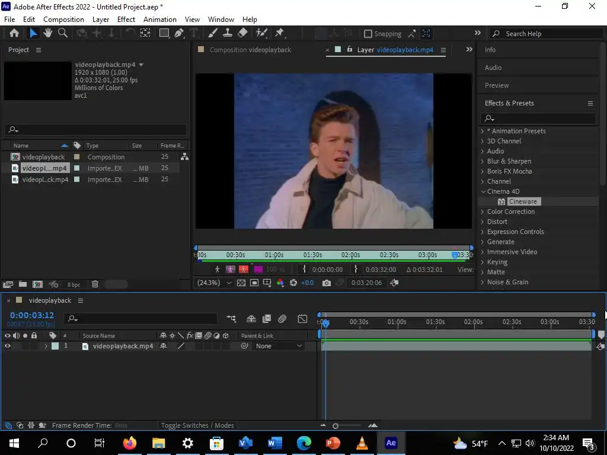Open the Project panel menu

pos(39,50)
